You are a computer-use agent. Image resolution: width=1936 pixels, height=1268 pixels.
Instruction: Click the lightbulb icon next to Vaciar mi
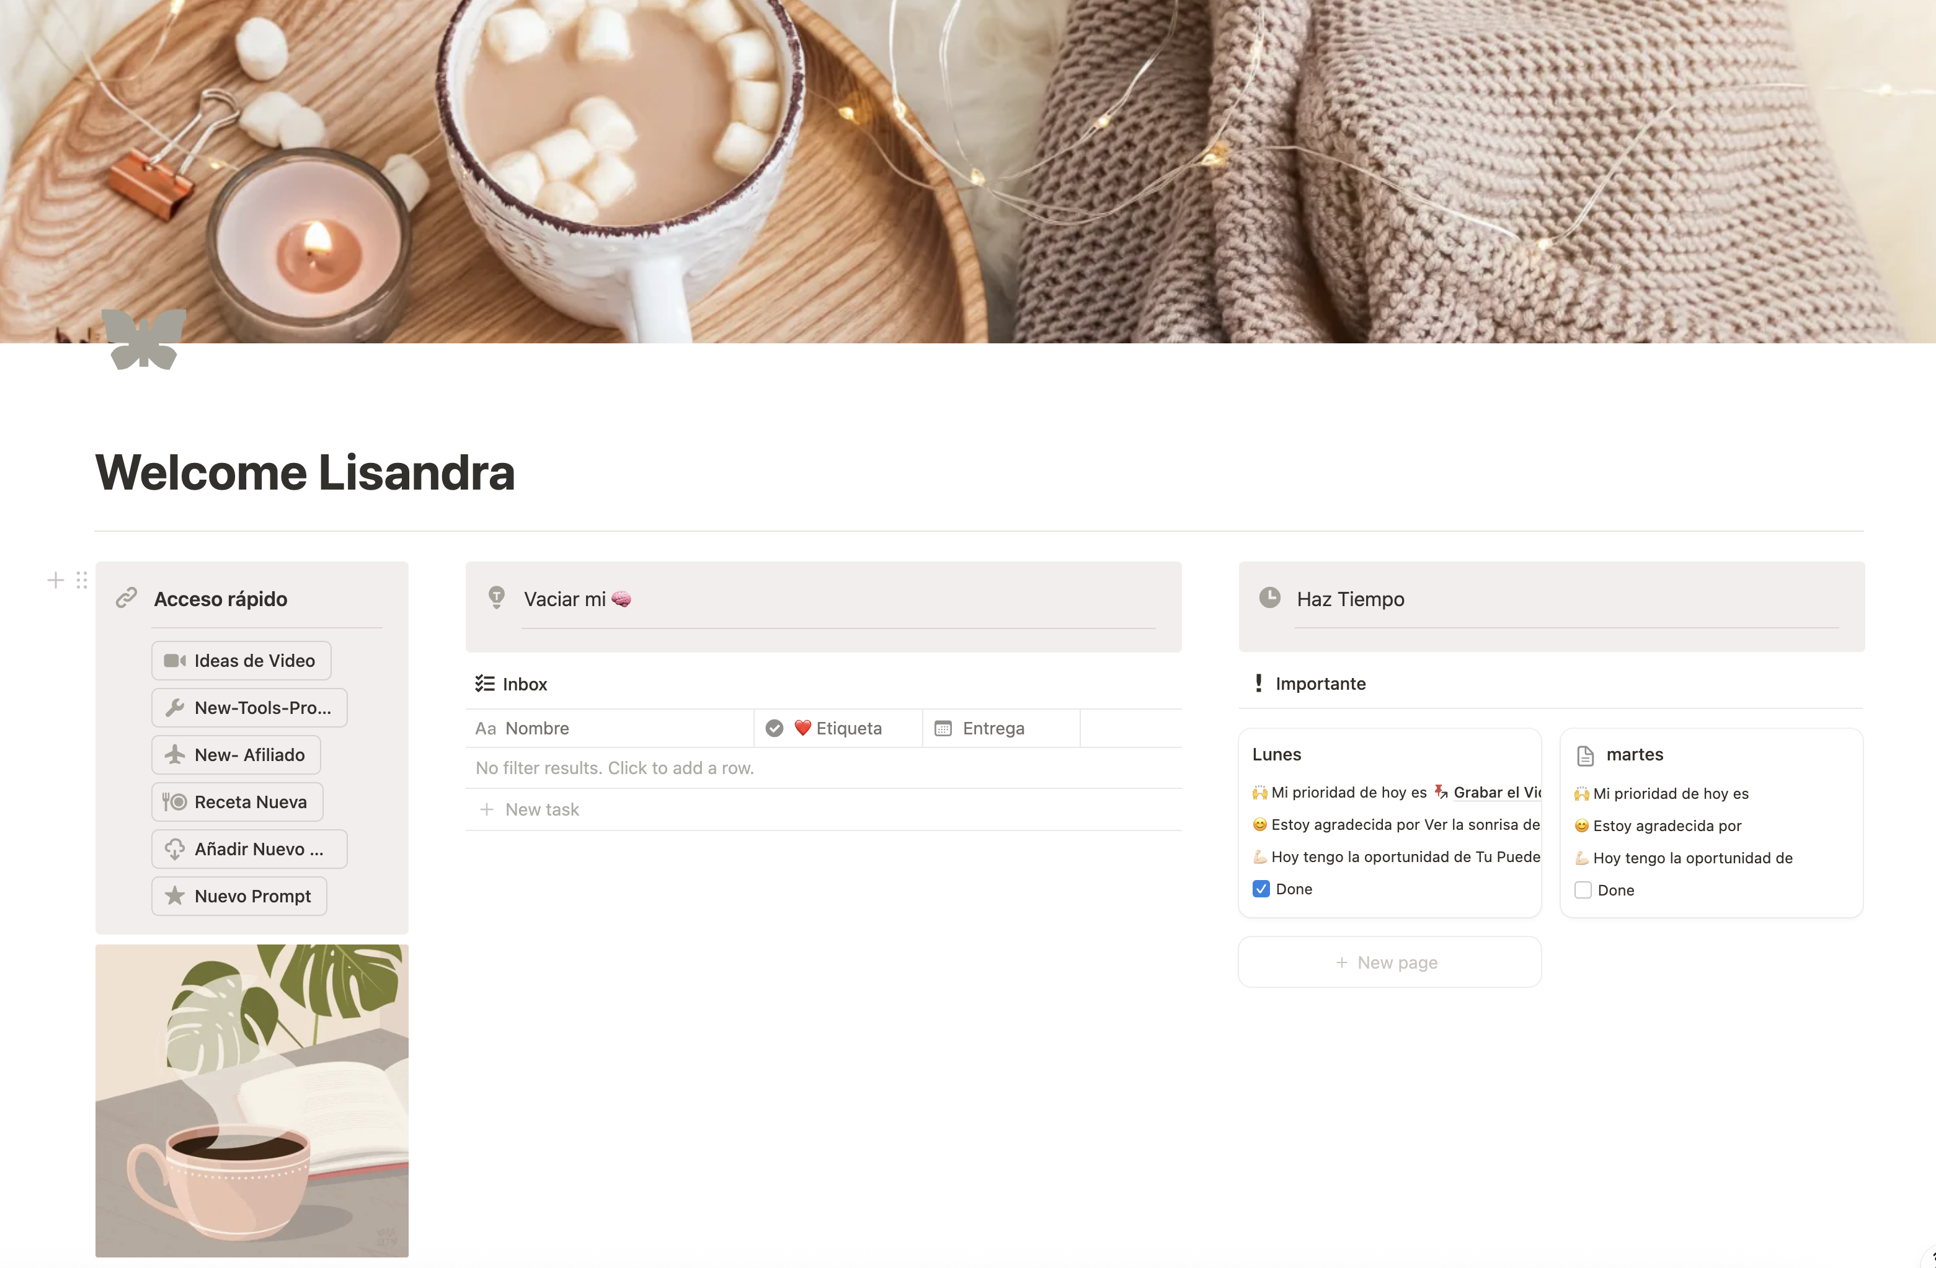click(496, 597)
